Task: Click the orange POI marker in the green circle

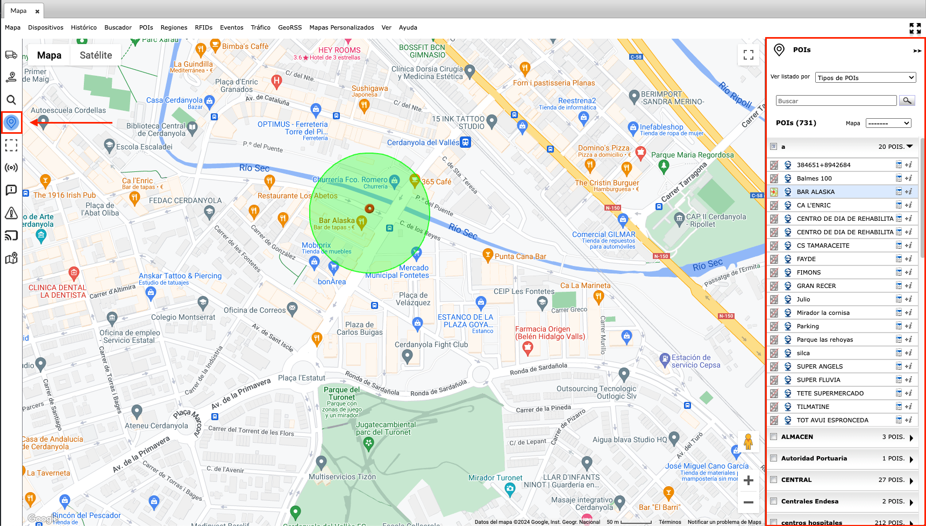Action: [x=369, y=208]
